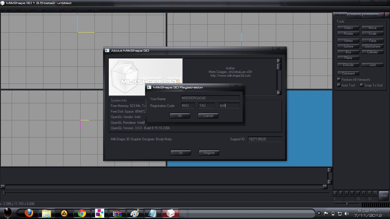390x219 pixels.
Task: Click the rewind double-arrow animation button
Action: point(347,193)
